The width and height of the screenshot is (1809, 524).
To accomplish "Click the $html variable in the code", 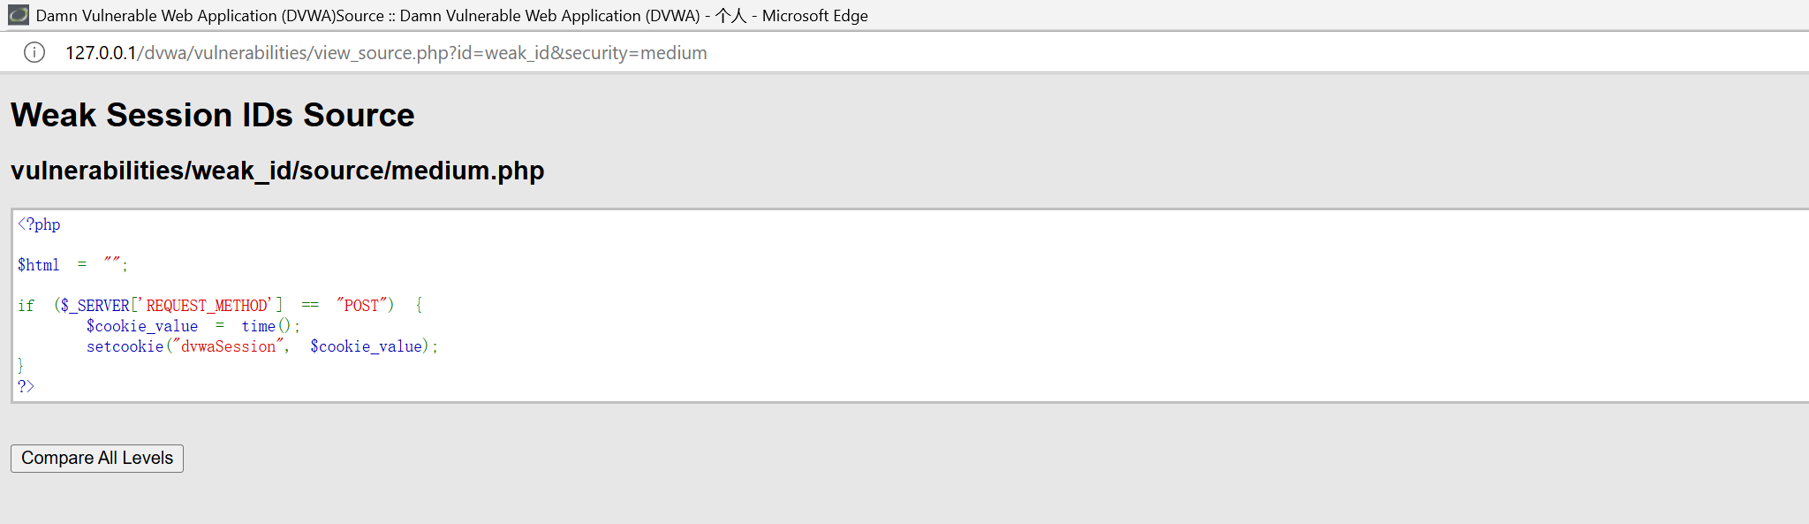I will (x=39, y=265).
